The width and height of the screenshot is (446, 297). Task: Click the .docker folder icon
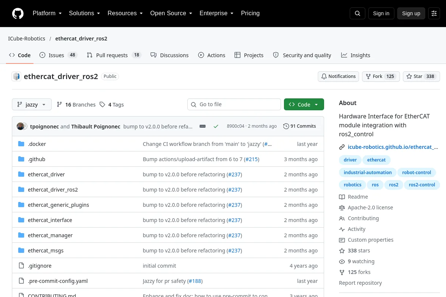tap(21, 144)
